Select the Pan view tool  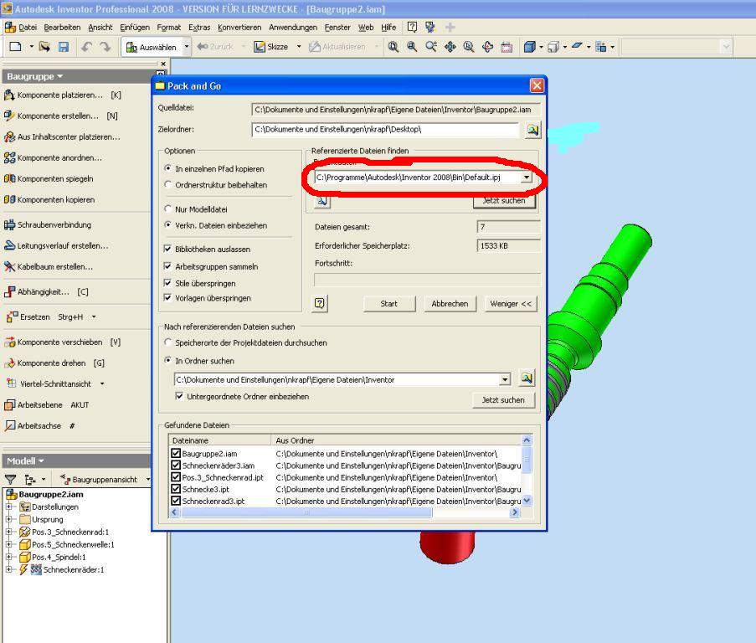point(450,47)
